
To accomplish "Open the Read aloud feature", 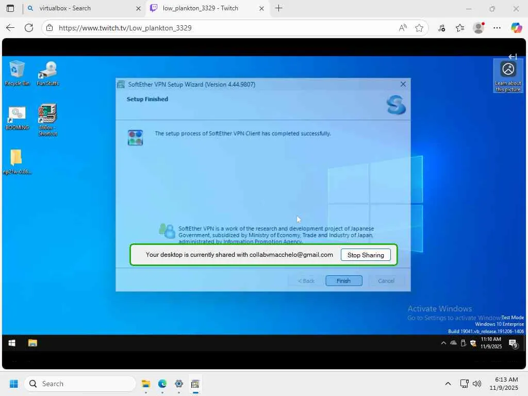I will click(402, 28).
